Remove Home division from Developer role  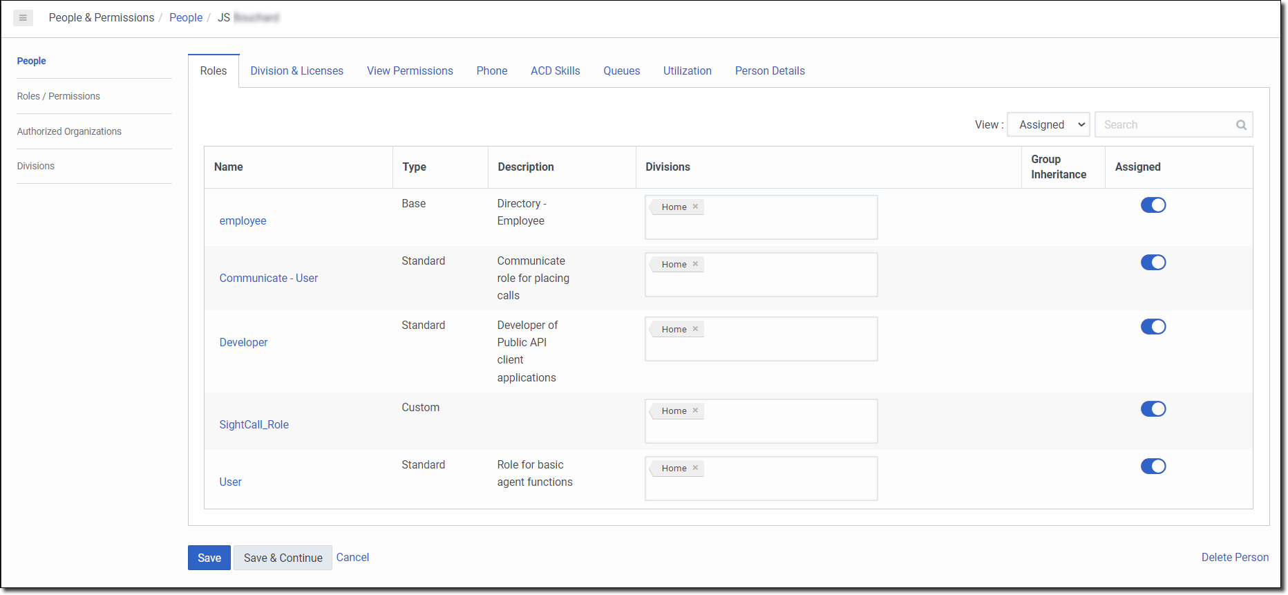click(695, 329)
